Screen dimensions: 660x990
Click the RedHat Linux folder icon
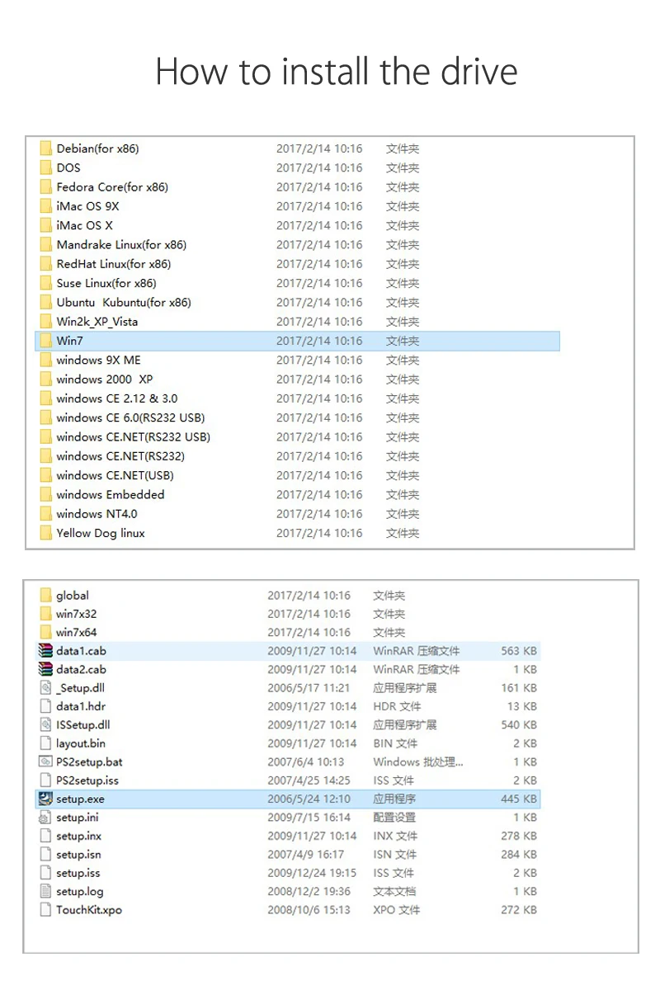pyautogui.click(x=45, y=264)
